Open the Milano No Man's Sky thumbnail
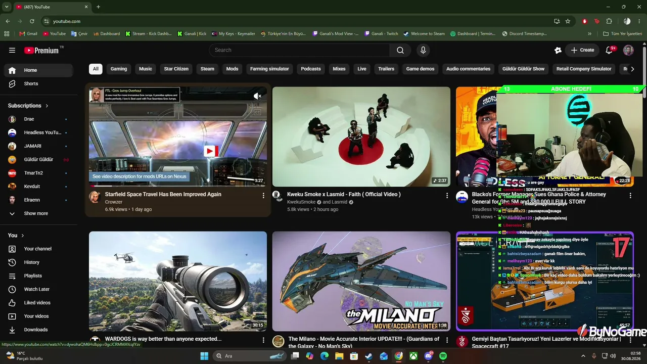Screen dimensions: 647x364 click(361, 281)
